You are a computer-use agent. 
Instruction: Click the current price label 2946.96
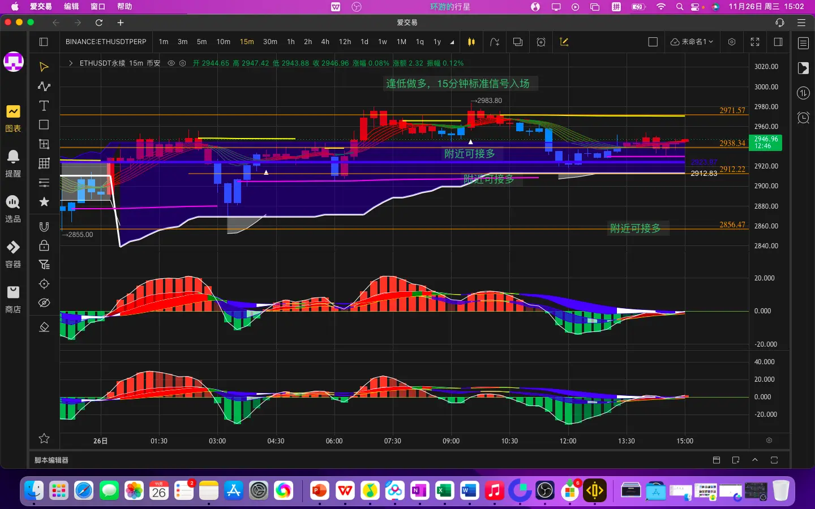765,142
